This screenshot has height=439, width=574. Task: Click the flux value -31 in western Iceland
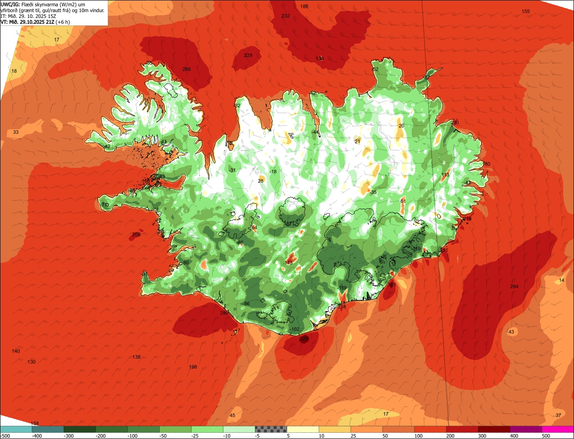pyautogui.click(x=232, y=170)
